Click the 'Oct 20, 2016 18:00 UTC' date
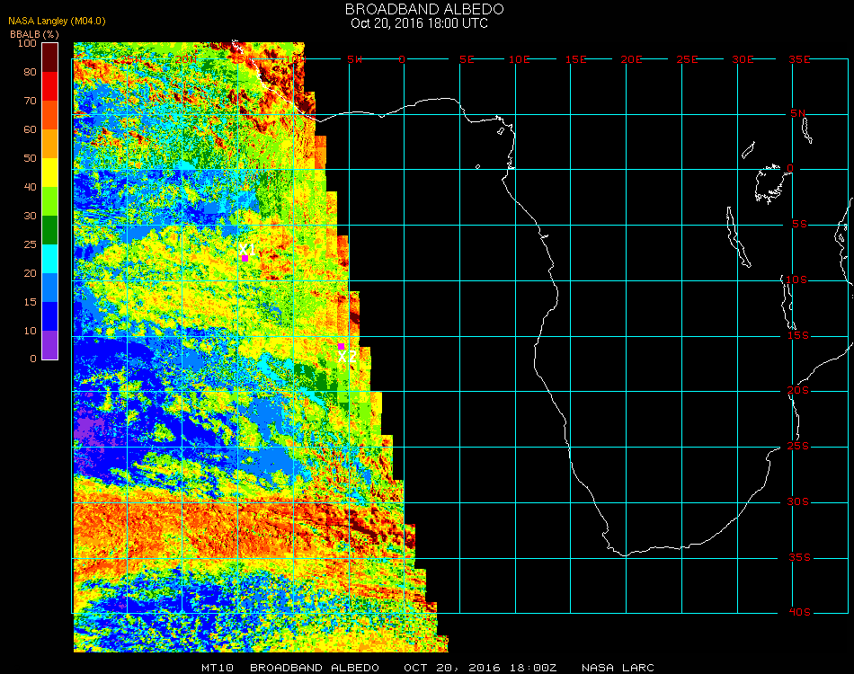854x674 pixels. 420,23
